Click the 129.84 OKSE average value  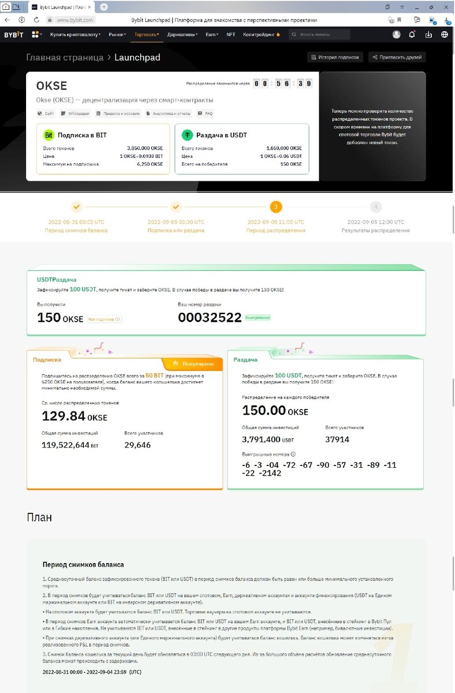pyautogui.click(x=74, y=416)
